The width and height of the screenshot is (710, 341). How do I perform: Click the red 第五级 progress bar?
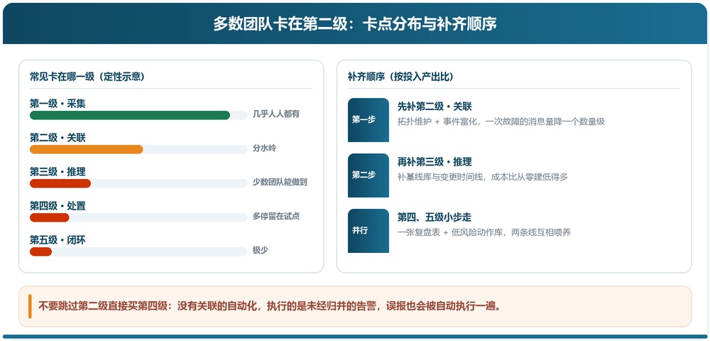pyautogui.click(x=40, y=251)
